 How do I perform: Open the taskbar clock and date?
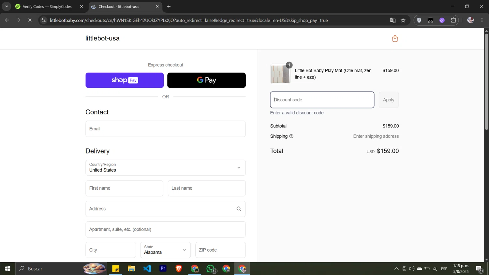coord(461,269)
